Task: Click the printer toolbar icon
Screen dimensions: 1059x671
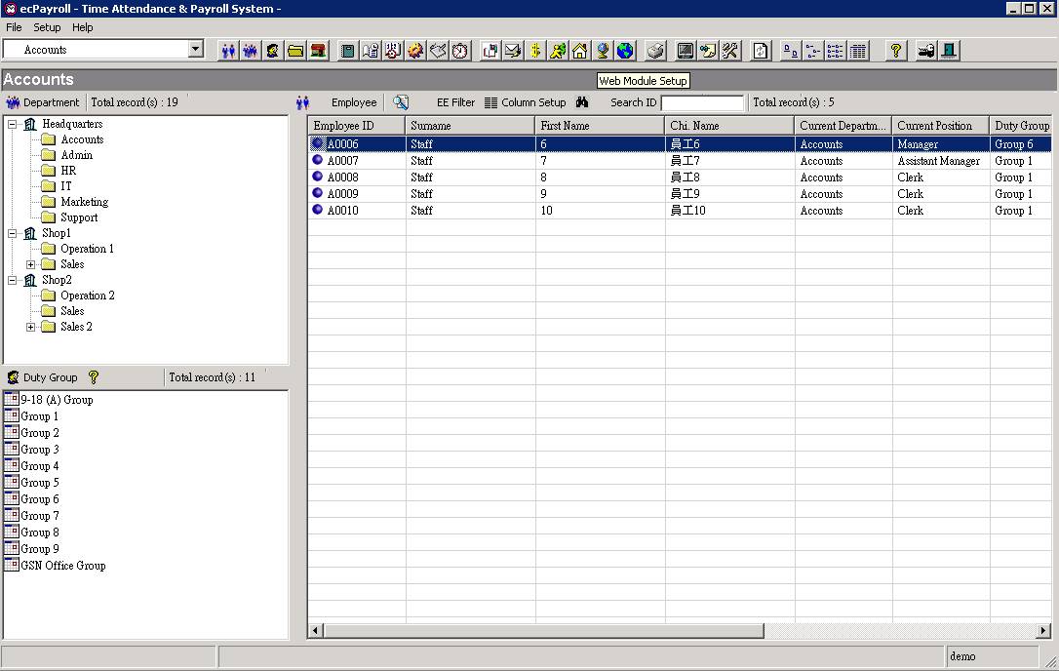Action: [655, 51]
